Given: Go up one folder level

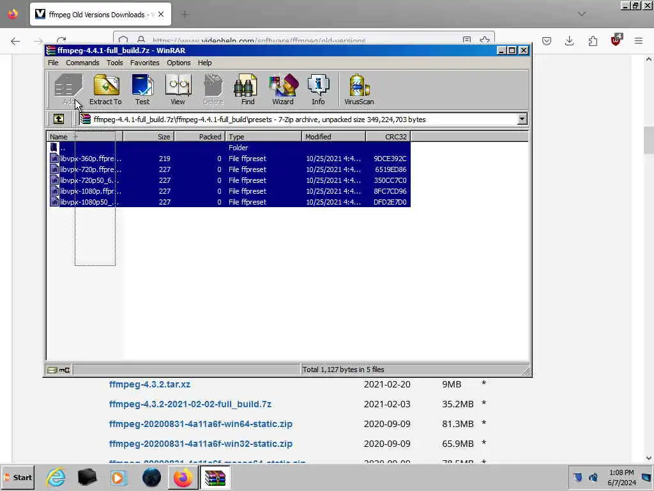Looking at the screenshot, I should (x=59, y=119).
